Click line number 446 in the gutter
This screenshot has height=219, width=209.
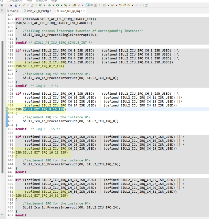[x=11, y=172]
